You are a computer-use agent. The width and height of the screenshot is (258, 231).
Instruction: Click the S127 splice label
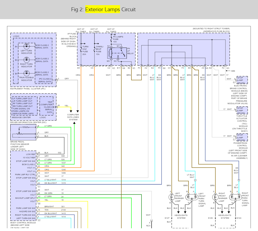tap(167, 218)
